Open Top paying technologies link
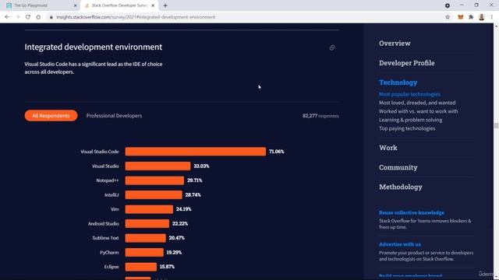Image resolution: width=499 pixels, height=280 pixels. pyautogui.click(x=407, y=128)
